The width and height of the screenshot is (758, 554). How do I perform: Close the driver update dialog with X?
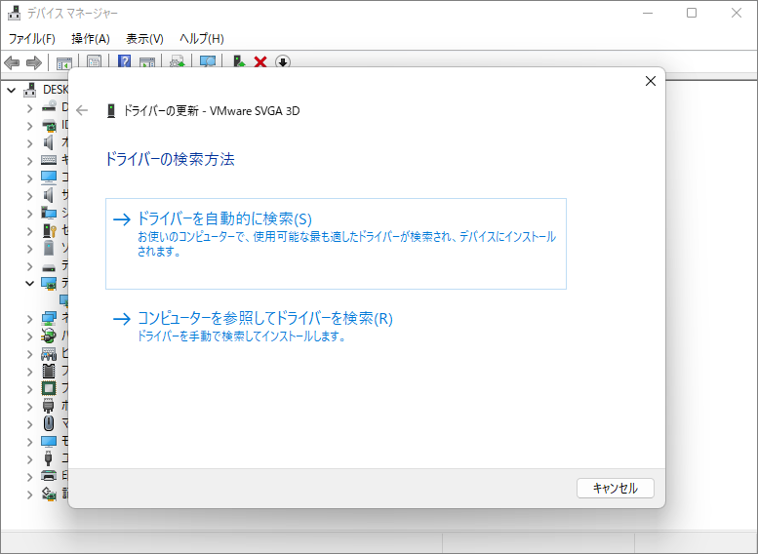pyautogui.click(x=651, y=81)
